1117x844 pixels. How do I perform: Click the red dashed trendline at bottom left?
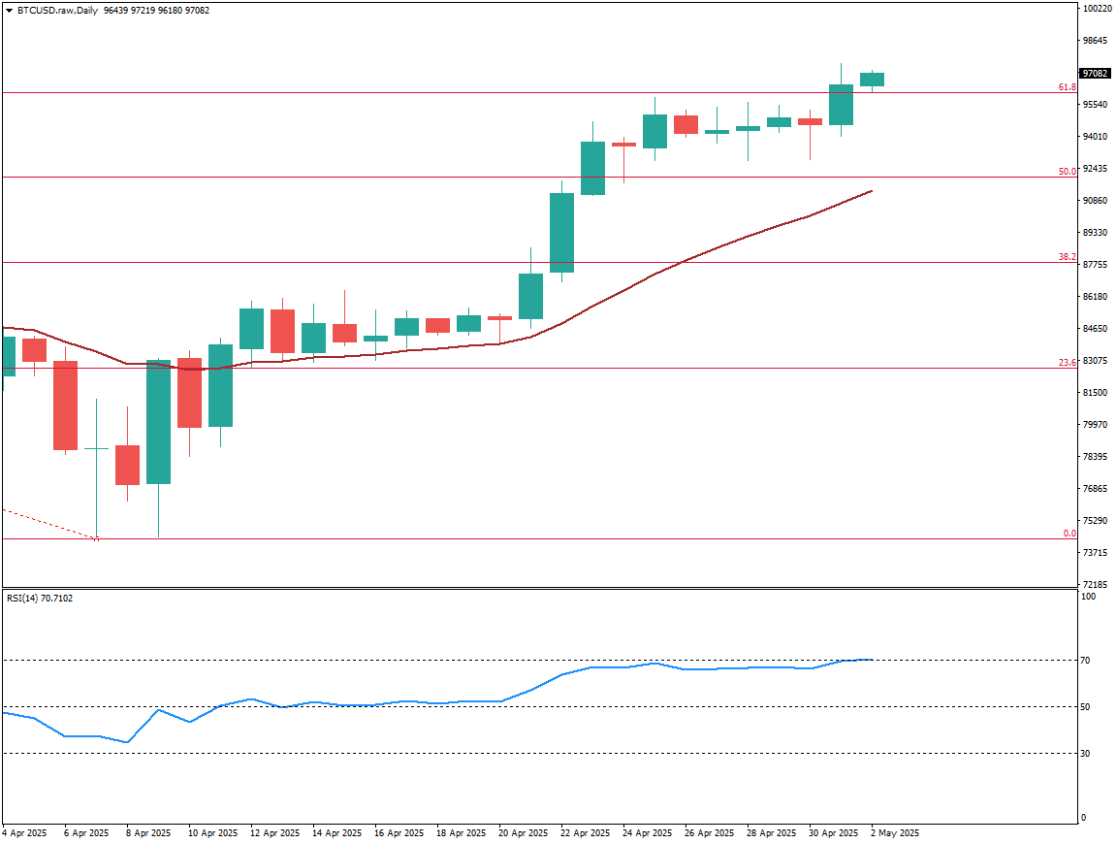48,523
